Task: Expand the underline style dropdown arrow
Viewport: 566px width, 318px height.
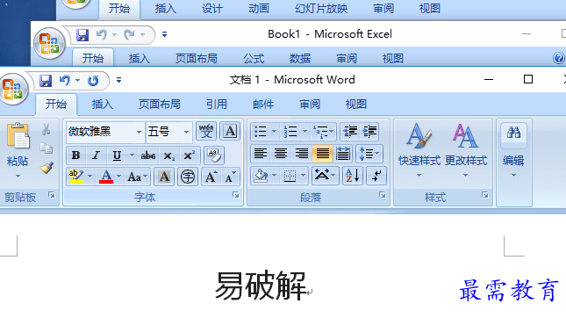Action: pyautogui.click(x=132, y=155)
